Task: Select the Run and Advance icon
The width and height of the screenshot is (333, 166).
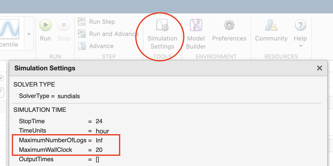Action: 82,34
